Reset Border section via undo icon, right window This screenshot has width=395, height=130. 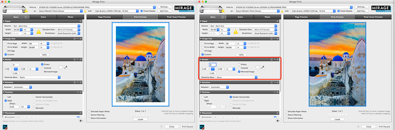tap(275, 60)
